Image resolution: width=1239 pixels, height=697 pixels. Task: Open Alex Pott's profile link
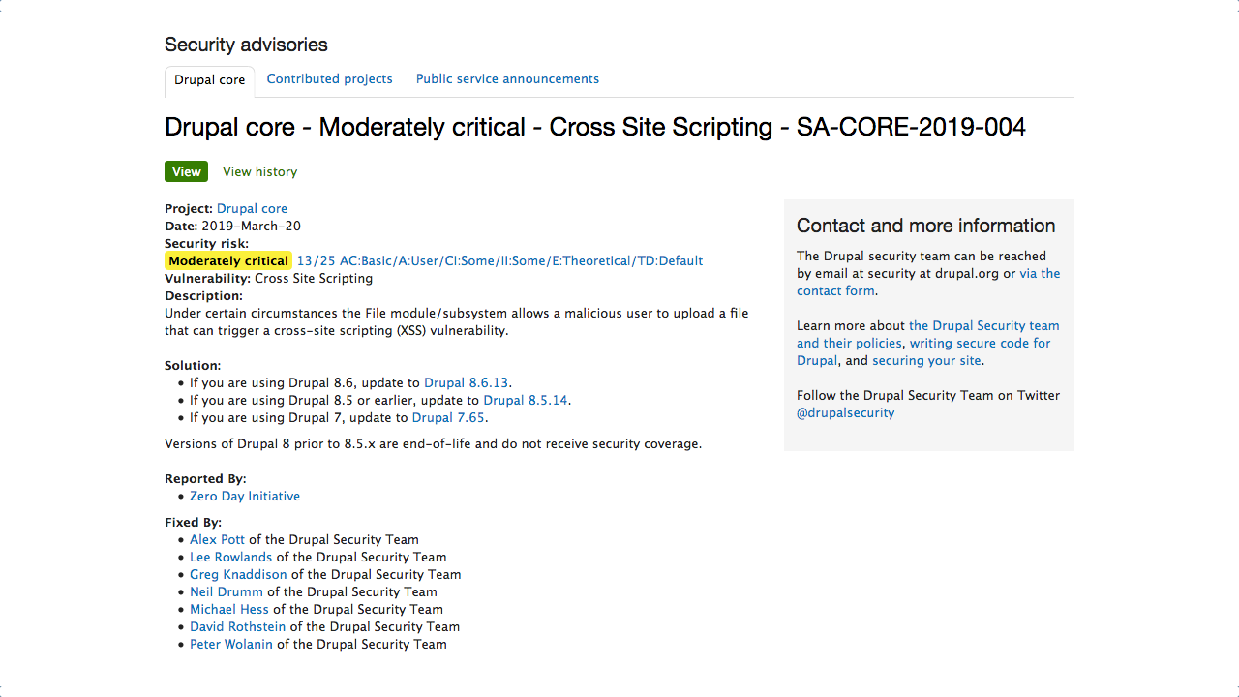pyautogui.click(x=217, y=539)
